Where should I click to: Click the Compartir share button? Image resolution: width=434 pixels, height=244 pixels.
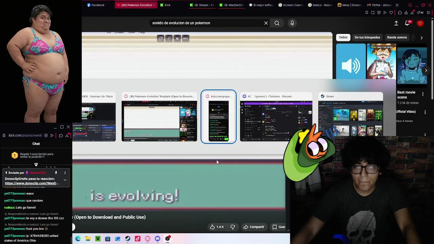(x=254, y=227)
